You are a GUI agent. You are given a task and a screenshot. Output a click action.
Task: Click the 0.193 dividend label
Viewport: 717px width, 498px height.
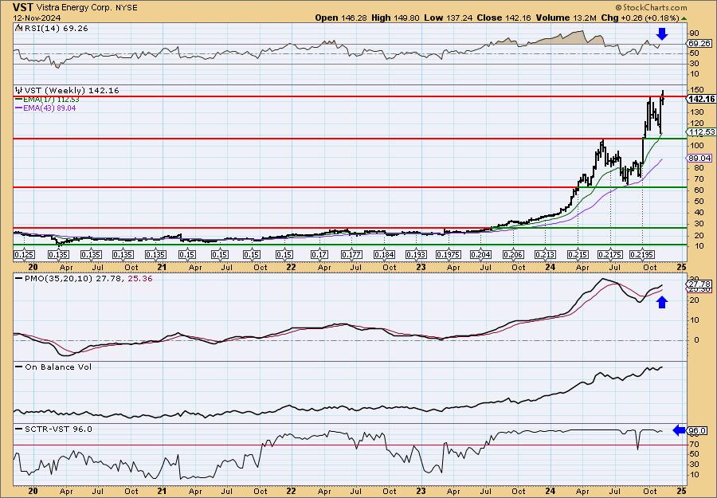click(416, 254)
